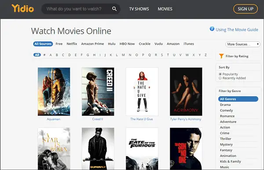Filter titles starting with C
Viewport: 264px width, 170px height.
pos(63,55)
